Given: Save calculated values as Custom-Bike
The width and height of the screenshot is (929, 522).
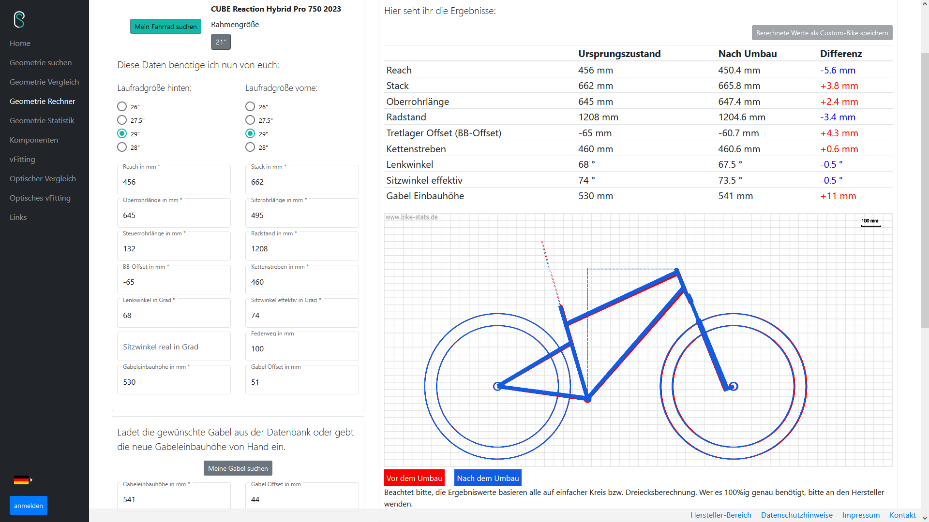Looking at the screenshot, I should point(822,33).
